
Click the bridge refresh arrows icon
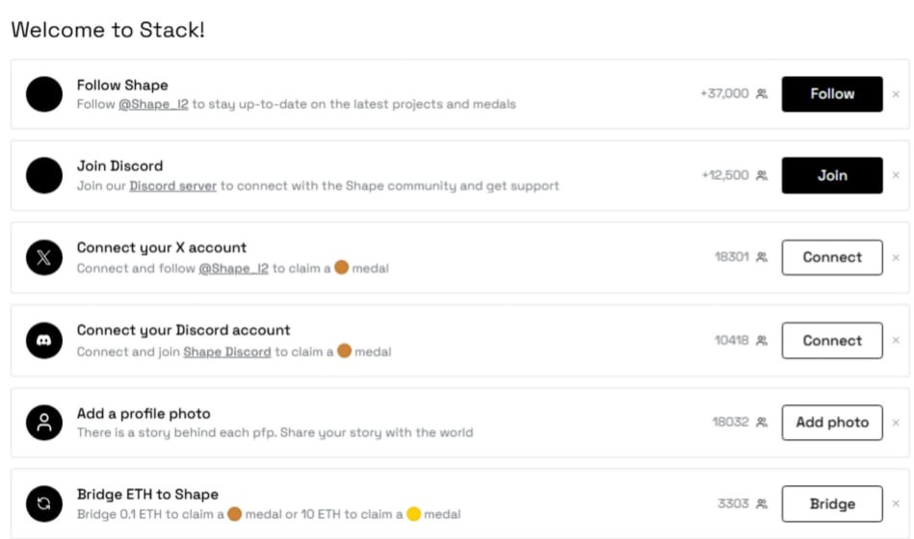(44, 504)
